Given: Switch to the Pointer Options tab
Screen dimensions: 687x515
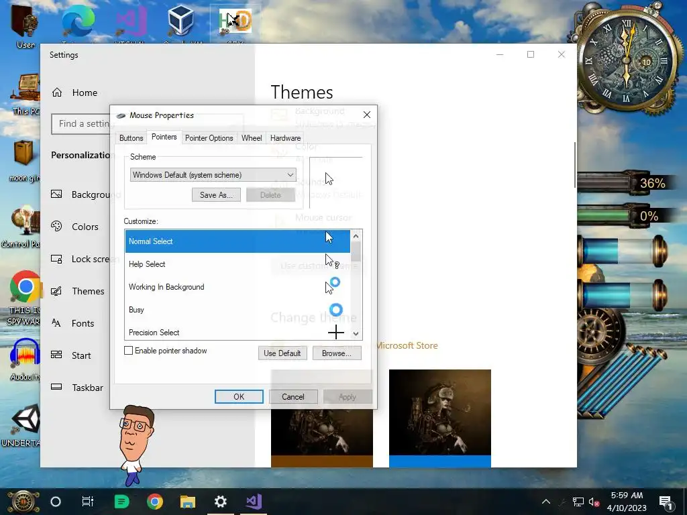Looking at the screenshot, I should (x=209, y=138).
